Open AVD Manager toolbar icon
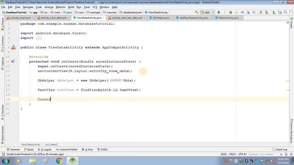This screenshot has height=165, width=294. (x=261, y=12)
